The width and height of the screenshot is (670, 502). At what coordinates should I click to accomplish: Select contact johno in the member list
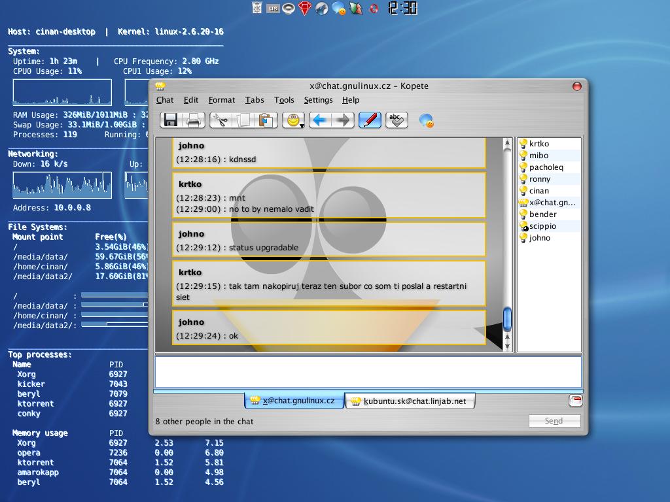coord(549,238)
